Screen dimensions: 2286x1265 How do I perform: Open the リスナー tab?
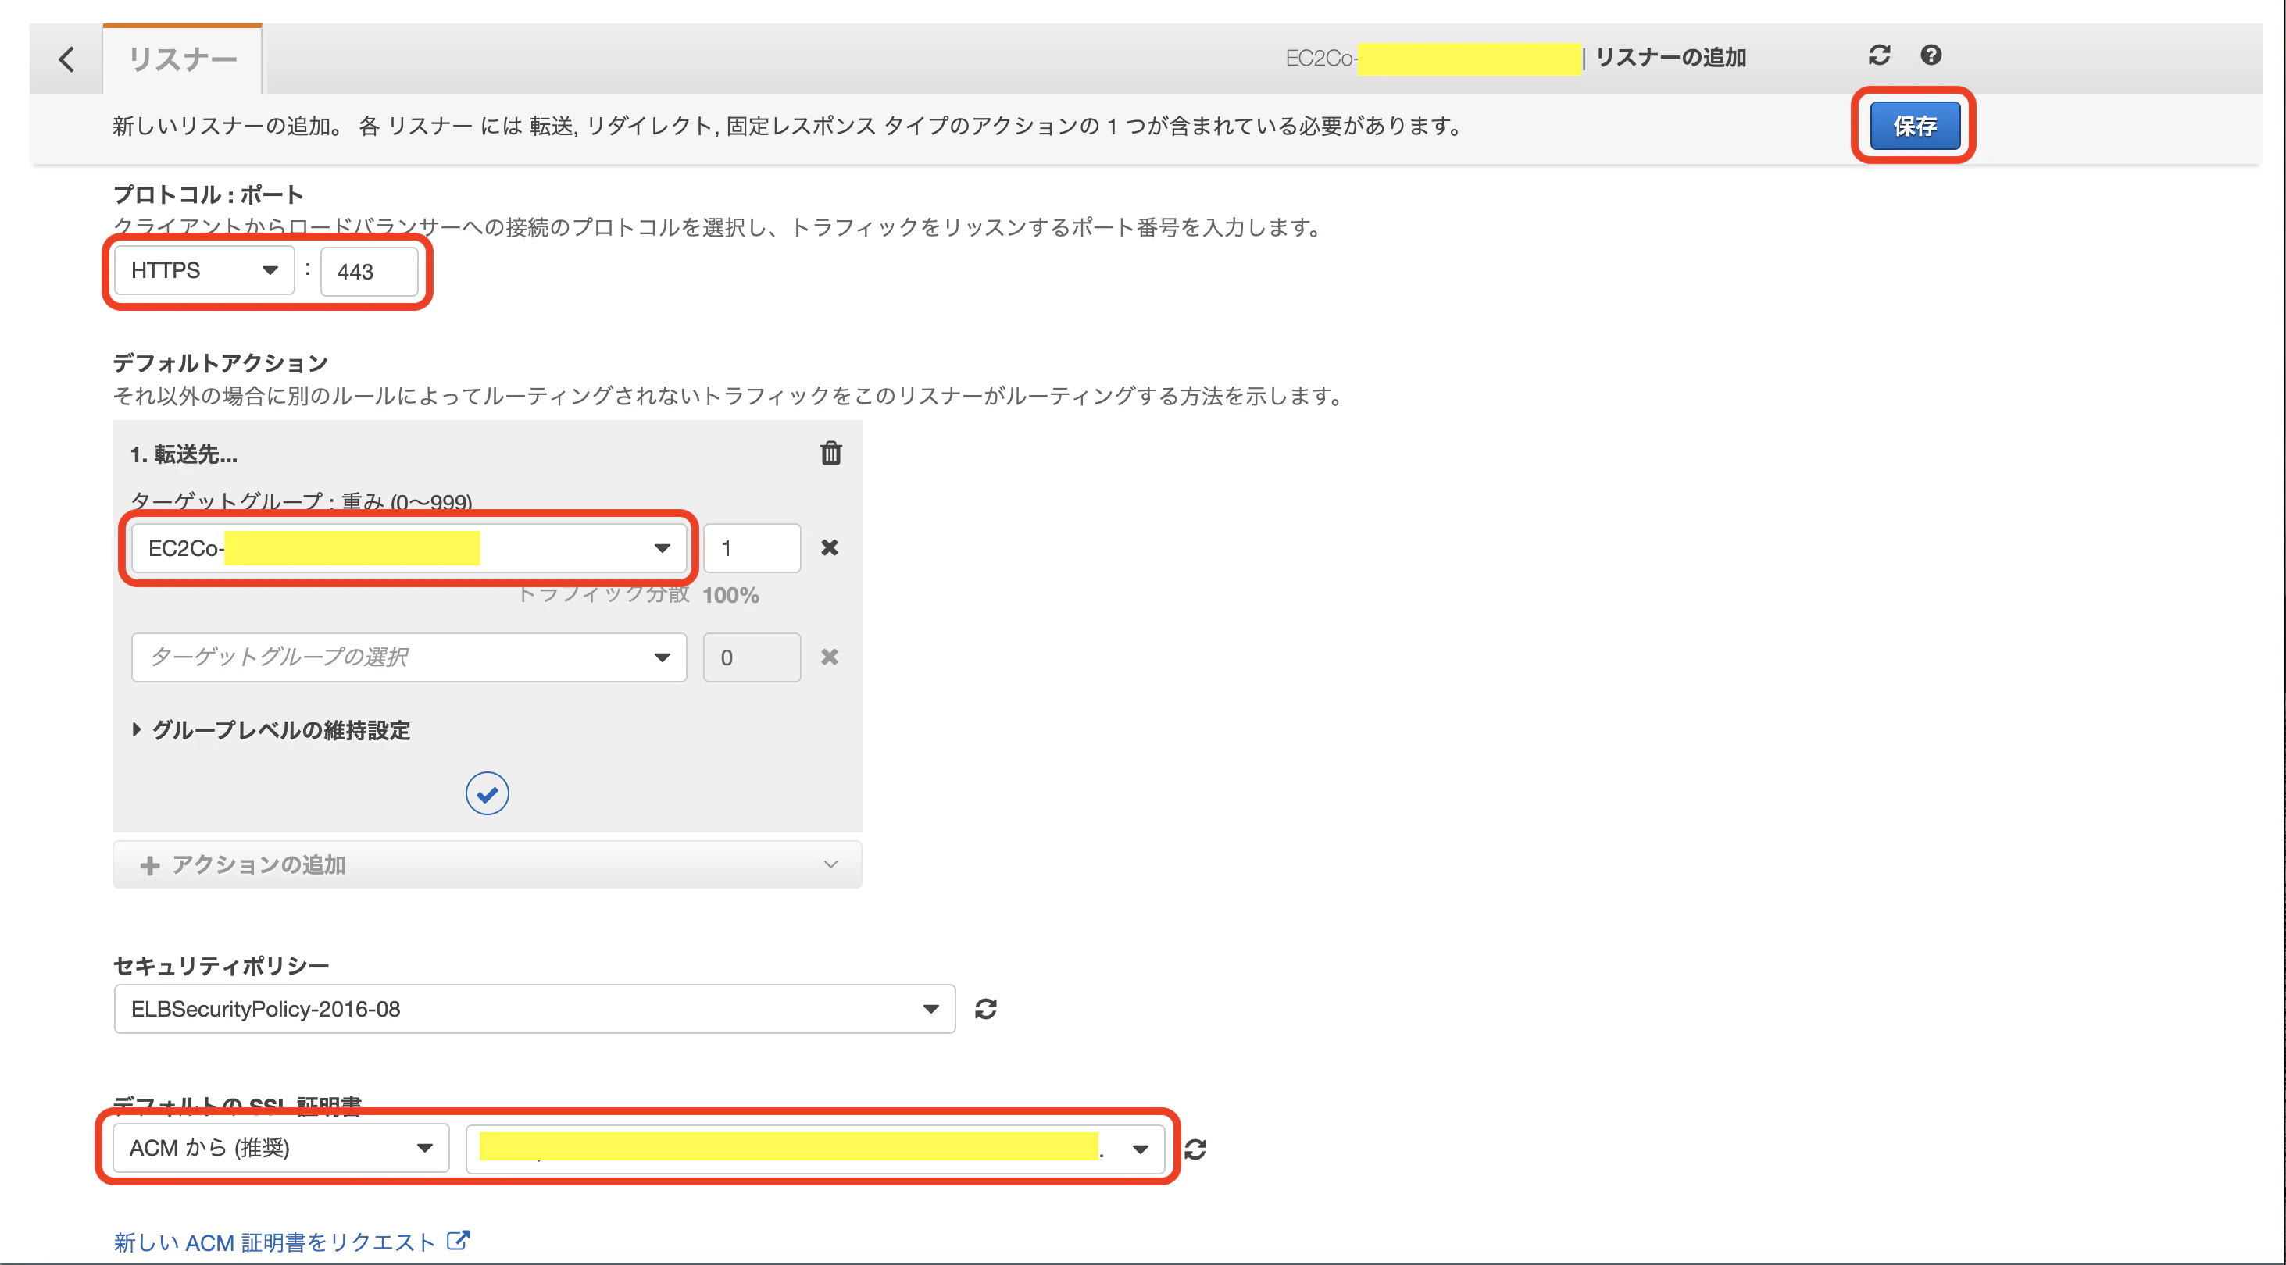[182, 59]
